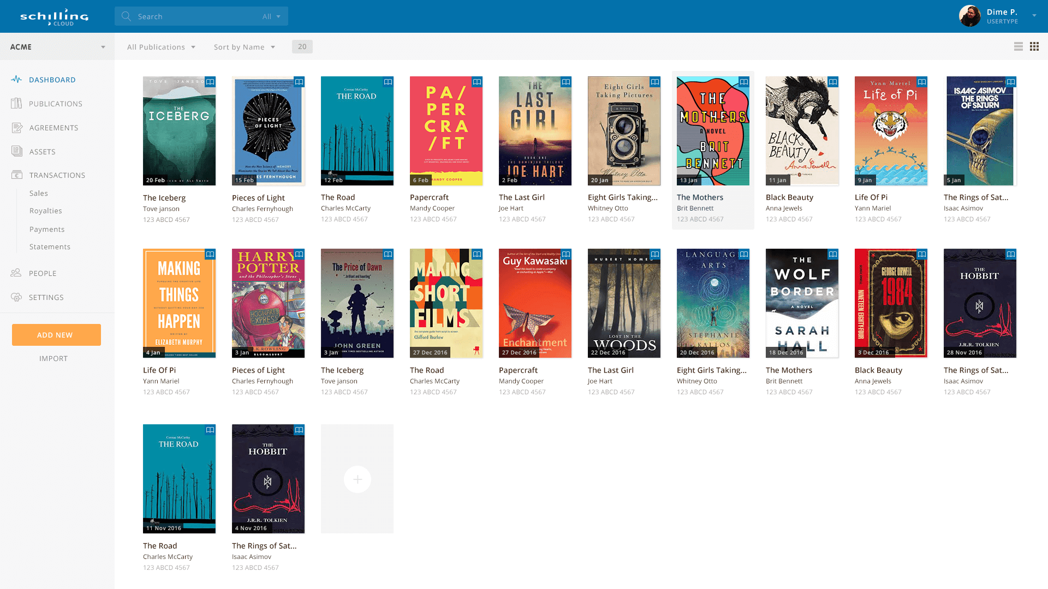Open Making Short Films cover
1048x589 pixels.
coord(446,303)
